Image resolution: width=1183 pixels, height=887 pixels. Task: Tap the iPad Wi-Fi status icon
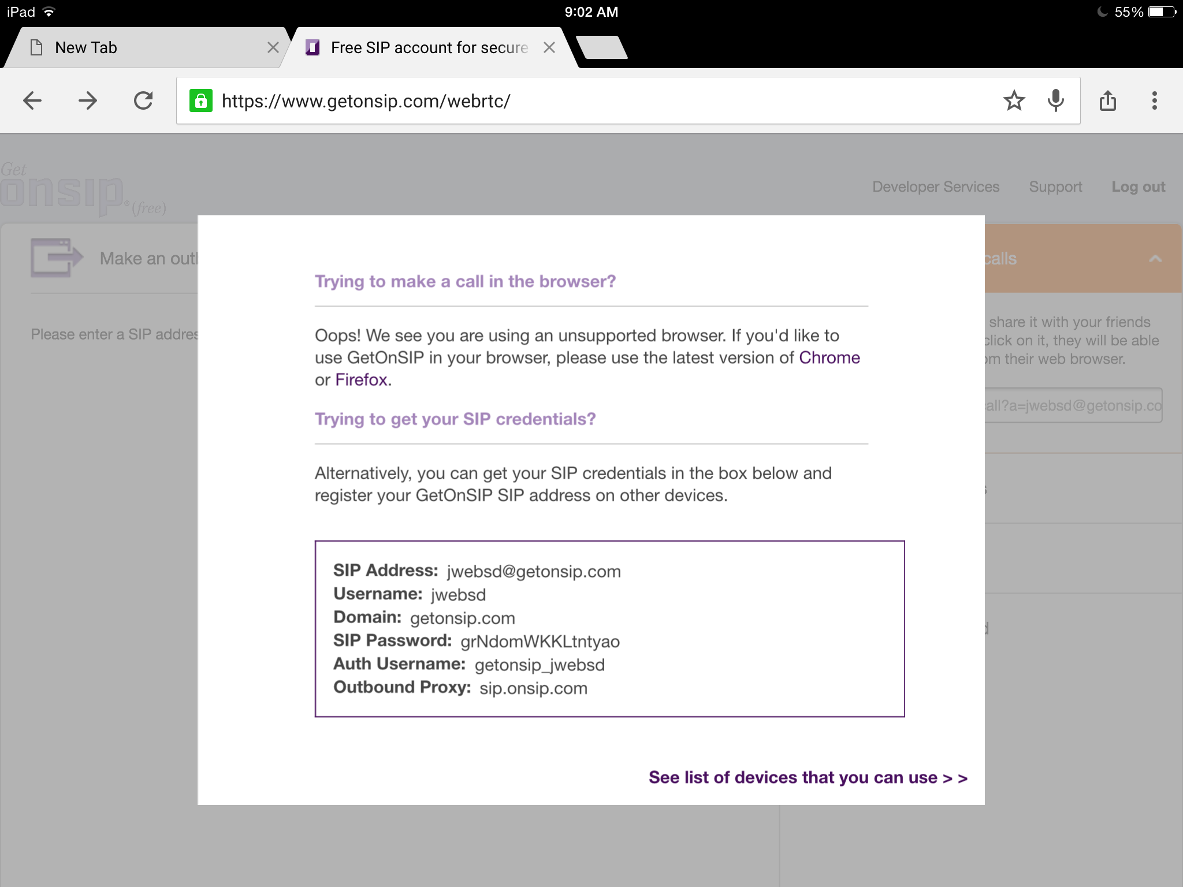49,12
